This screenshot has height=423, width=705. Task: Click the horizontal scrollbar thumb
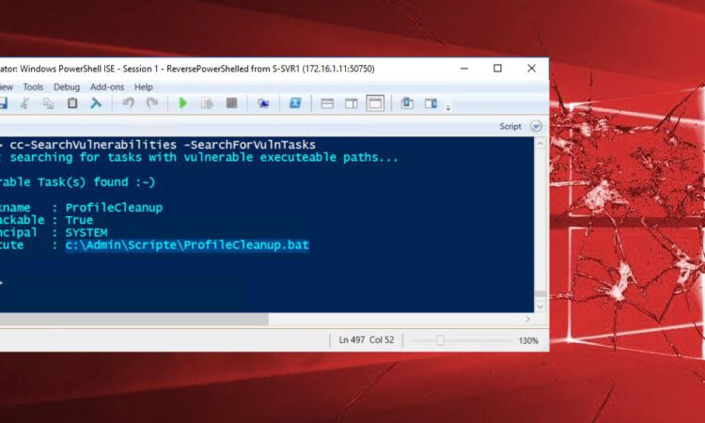134,319
